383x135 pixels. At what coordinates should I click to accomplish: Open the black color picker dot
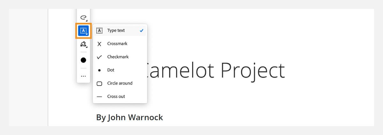tap(83, 60)
